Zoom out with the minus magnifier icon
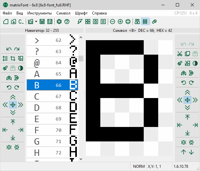This screenshot has height=171, width=200. click(x=113, y=22)
